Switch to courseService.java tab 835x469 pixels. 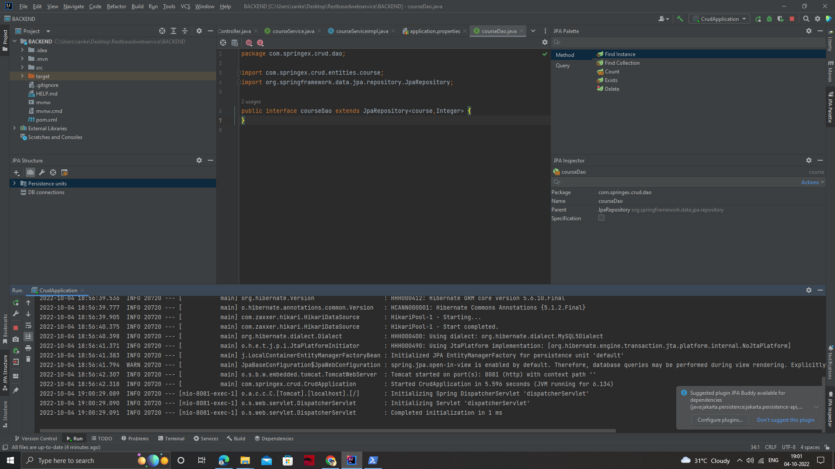pyautogui.click(x=293, y=31)
